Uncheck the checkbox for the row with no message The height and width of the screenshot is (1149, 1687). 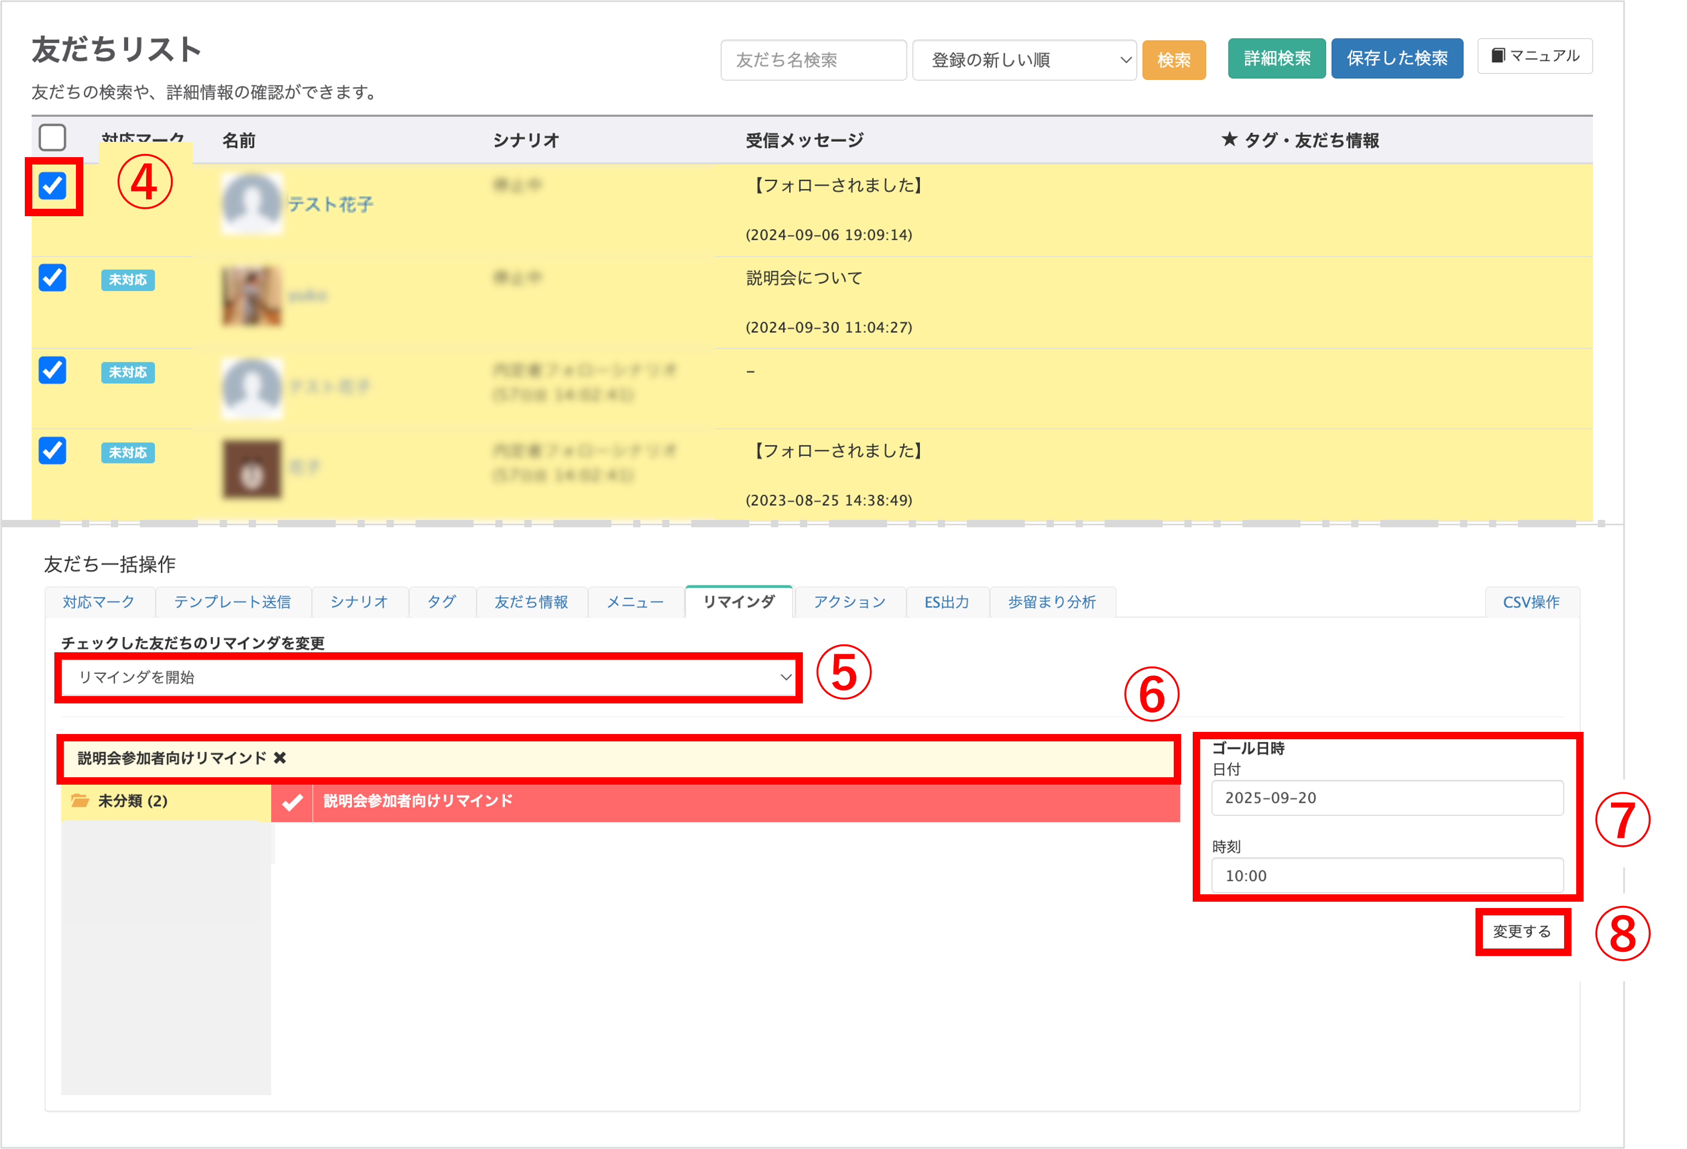(x=52, y=370)
